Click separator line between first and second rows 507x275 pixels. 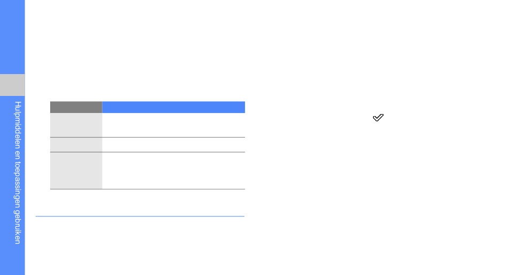[147, 137]
